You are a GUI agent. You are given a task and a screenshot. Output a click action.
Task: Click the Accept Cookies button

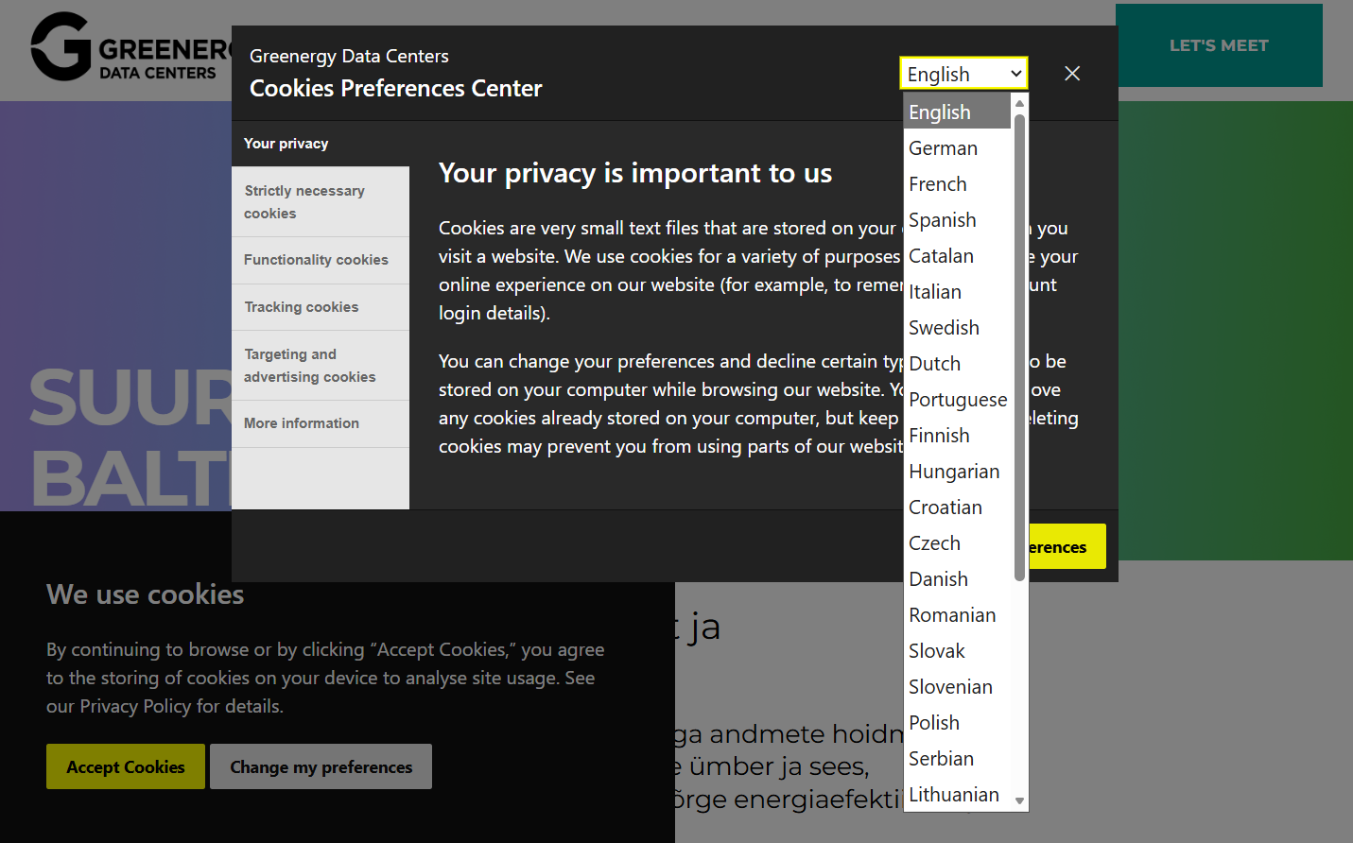(126, 766)
